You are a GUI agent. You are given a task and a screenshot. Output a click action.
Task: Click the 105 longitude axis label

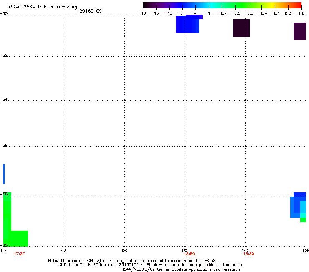(306, 251)
